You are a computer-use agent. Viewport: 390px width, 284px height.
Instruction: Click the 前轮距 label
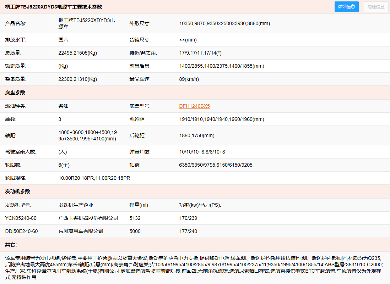pos(137,119)
